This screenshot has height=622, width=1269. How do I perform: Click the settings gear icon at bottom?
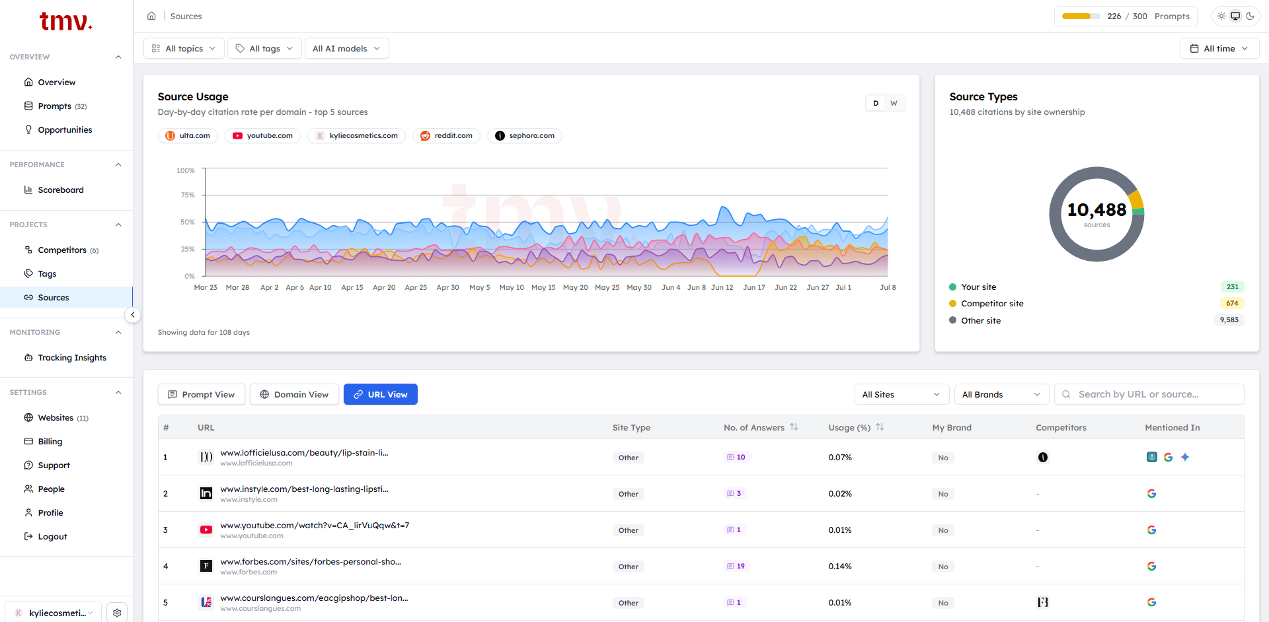117,613
